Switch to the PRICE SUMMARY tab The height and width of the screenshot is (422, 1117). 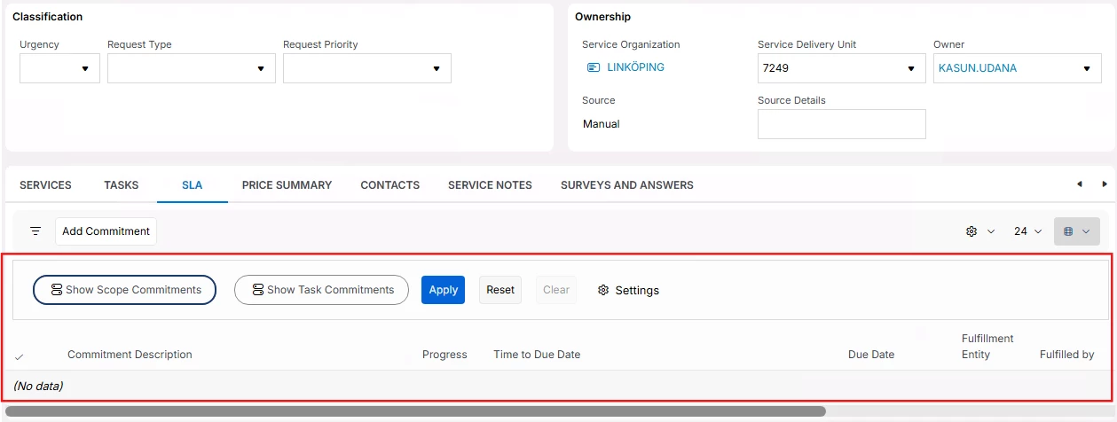(287, 185)
